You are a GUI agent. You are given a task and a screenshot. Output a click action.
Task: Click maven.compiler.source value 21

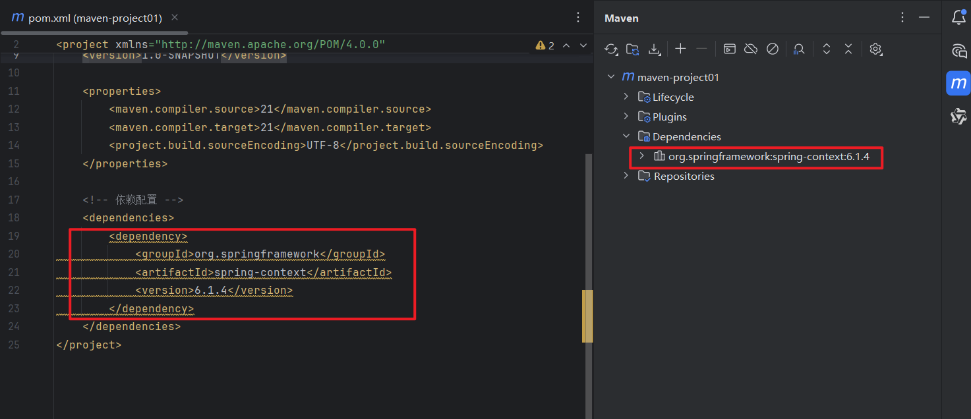tap(267, 109)
